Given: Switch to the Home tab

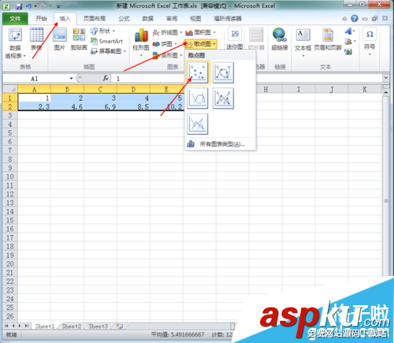Looking at the screenshot, I should tap(41, 19).
